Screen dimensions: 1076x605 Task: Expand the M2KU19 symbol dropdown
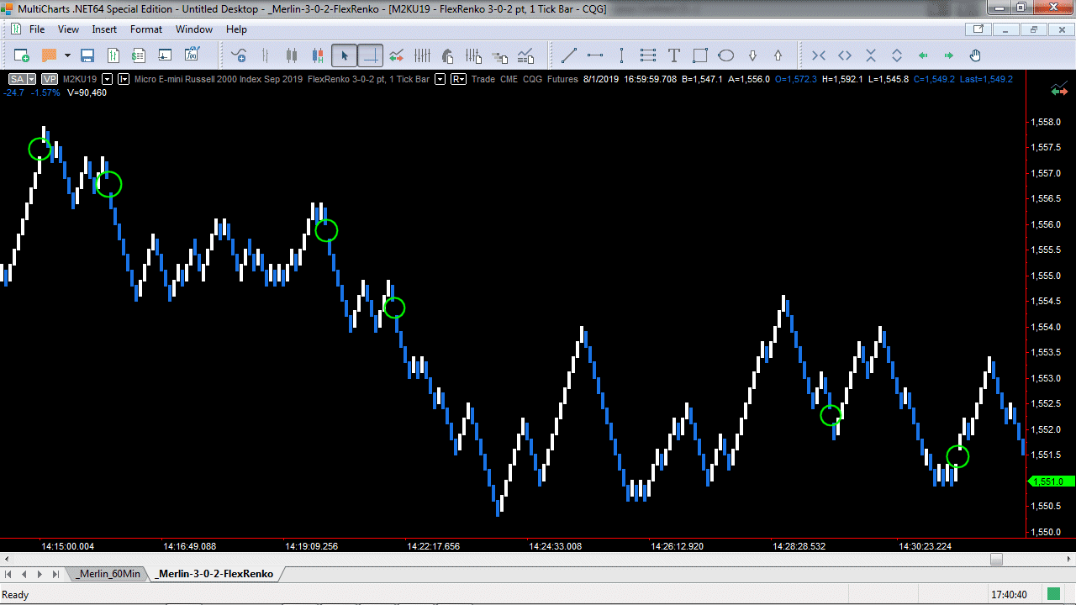pos(107,79)
